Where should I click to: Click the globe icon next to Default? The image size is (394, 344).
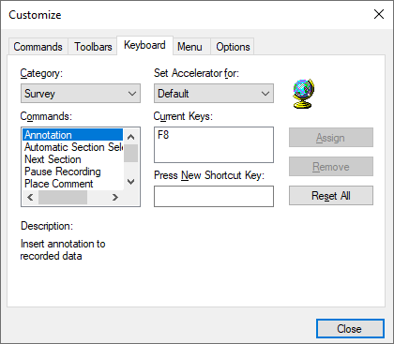(303, 94)
